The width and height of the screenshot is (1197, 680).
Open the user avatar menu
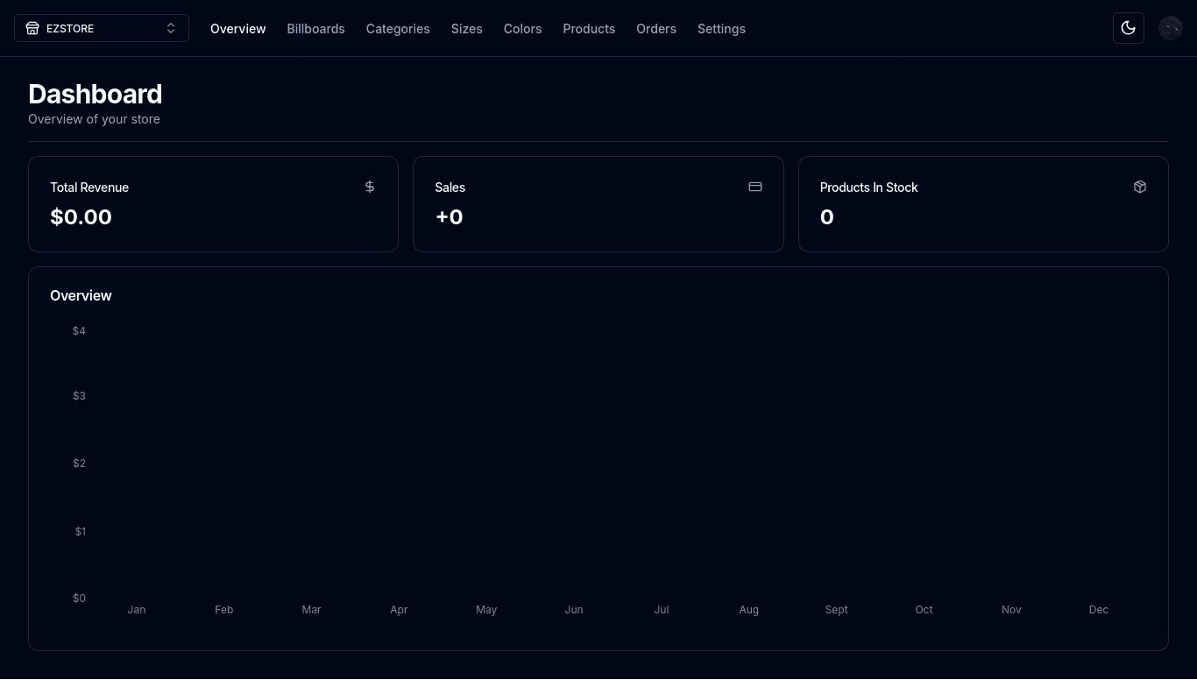pos(1171,27)
